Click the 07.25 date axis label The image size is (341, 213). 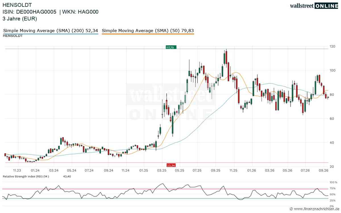click(197, 170)
